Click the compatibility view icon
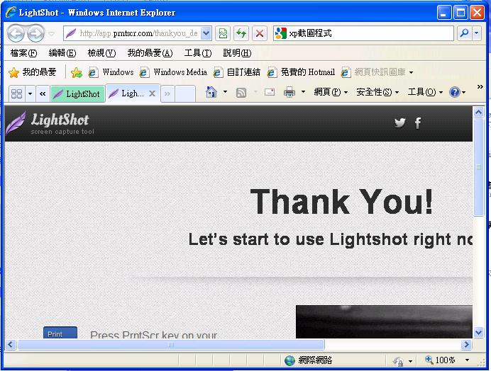The image size is (491, 371). [223, 33]
